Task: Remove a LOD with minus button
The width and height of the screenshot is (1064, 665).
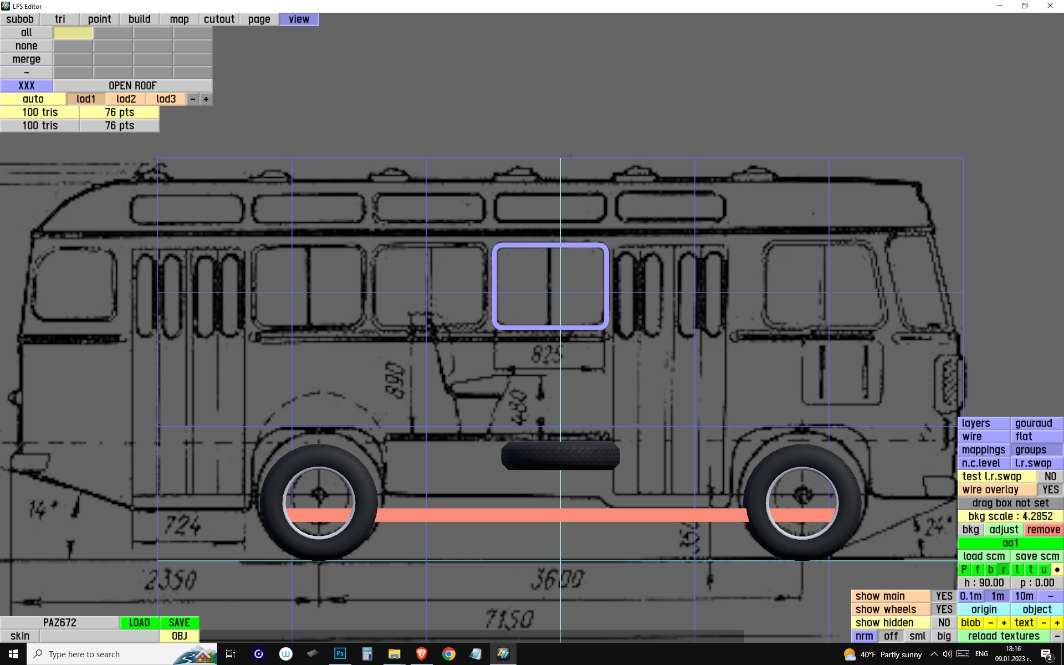Action: coord(193,99)
